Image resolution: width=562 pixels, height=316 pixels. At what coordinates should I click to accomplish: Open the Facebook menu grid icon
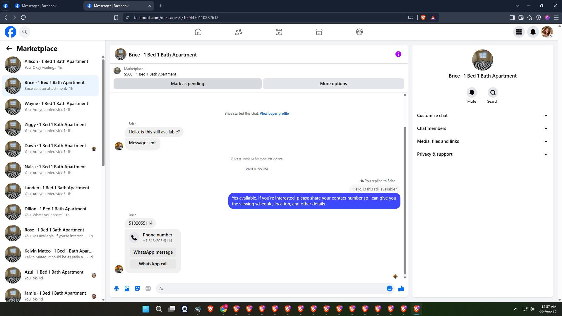tap(519, 32)
